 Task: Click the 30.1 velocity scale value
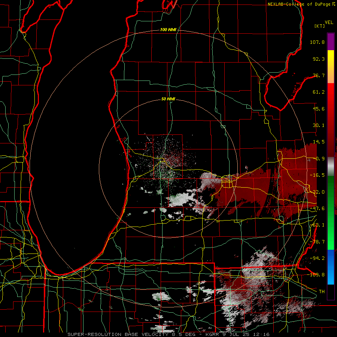point(319,125)
